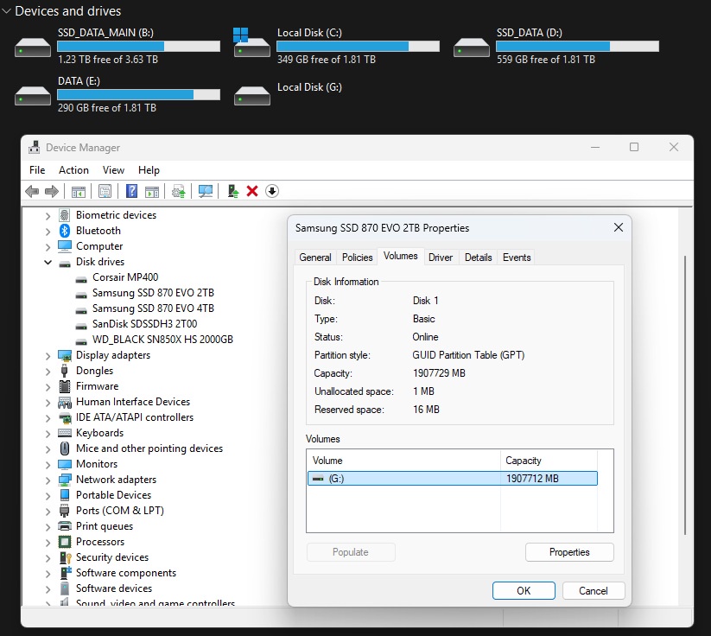Viewport: 711px width, 636px height.
Task: Click the Properties button below Volumes list
Action: click(x=569, y=552)
